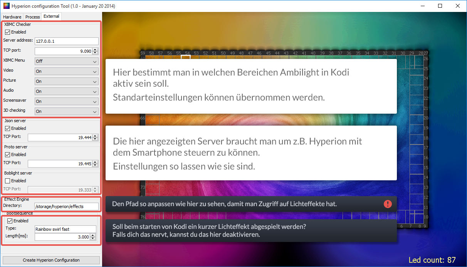Disable the XBMC Checker Enabled checkbox
The height and width of the screenshot is (267, 467).
coord(7,32)
